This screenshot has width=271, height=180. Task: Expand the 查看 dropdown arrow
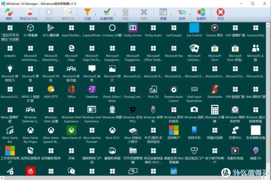[x=171, y=14]
